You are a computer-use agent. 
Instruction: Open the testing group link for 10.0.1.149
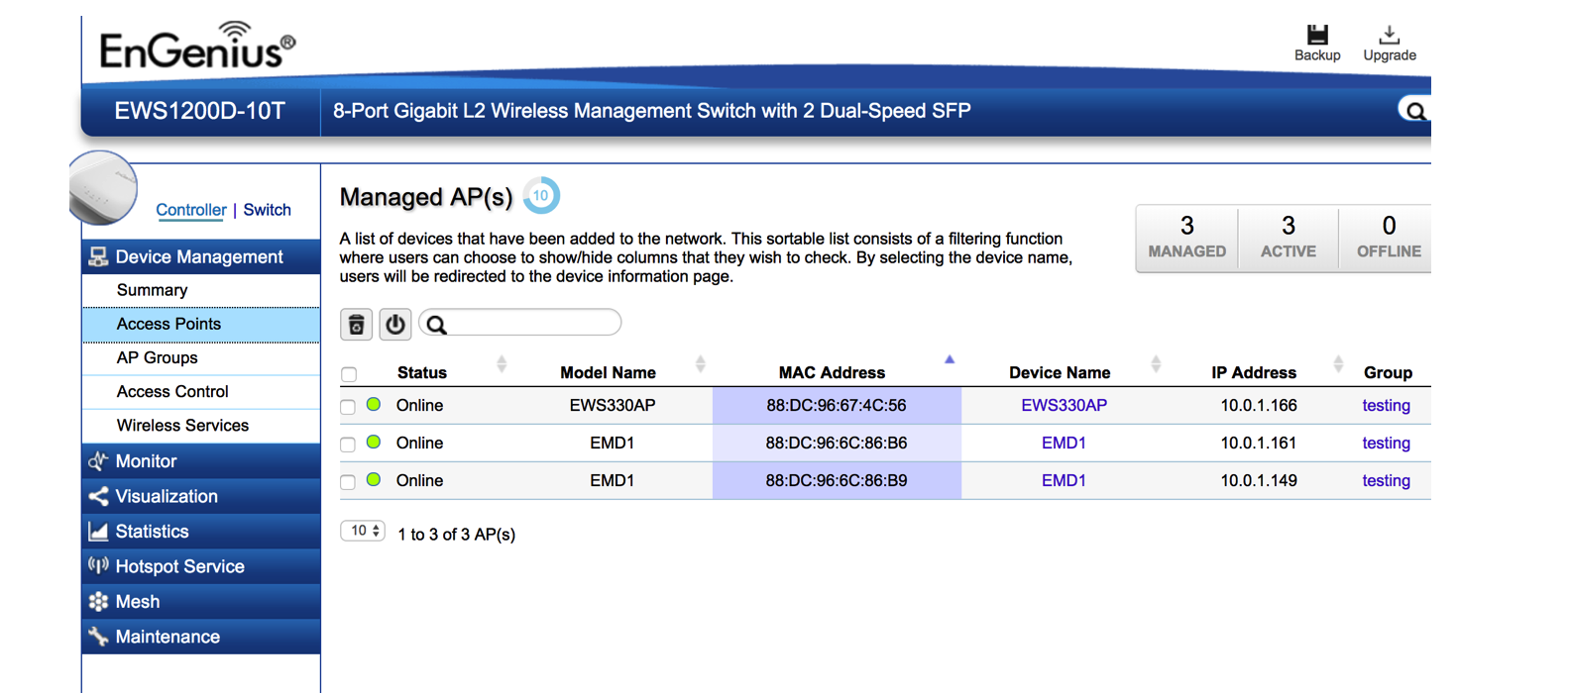(x=1386, y=480)
